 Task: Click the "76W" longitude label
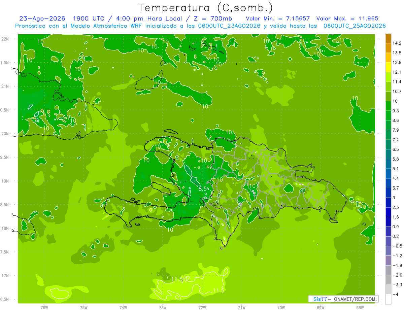44,308
